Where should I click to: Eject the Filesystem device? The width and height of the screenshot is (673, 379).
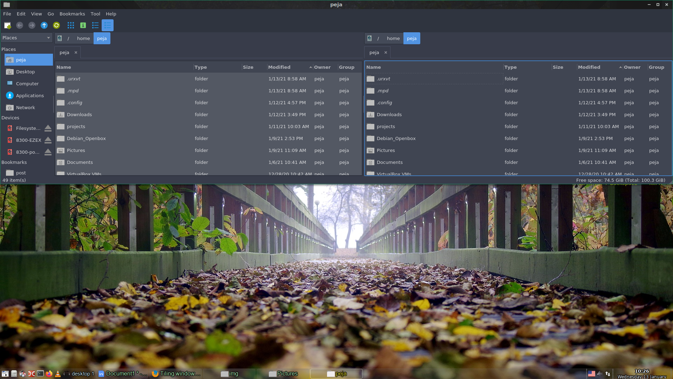click(48, 128)
